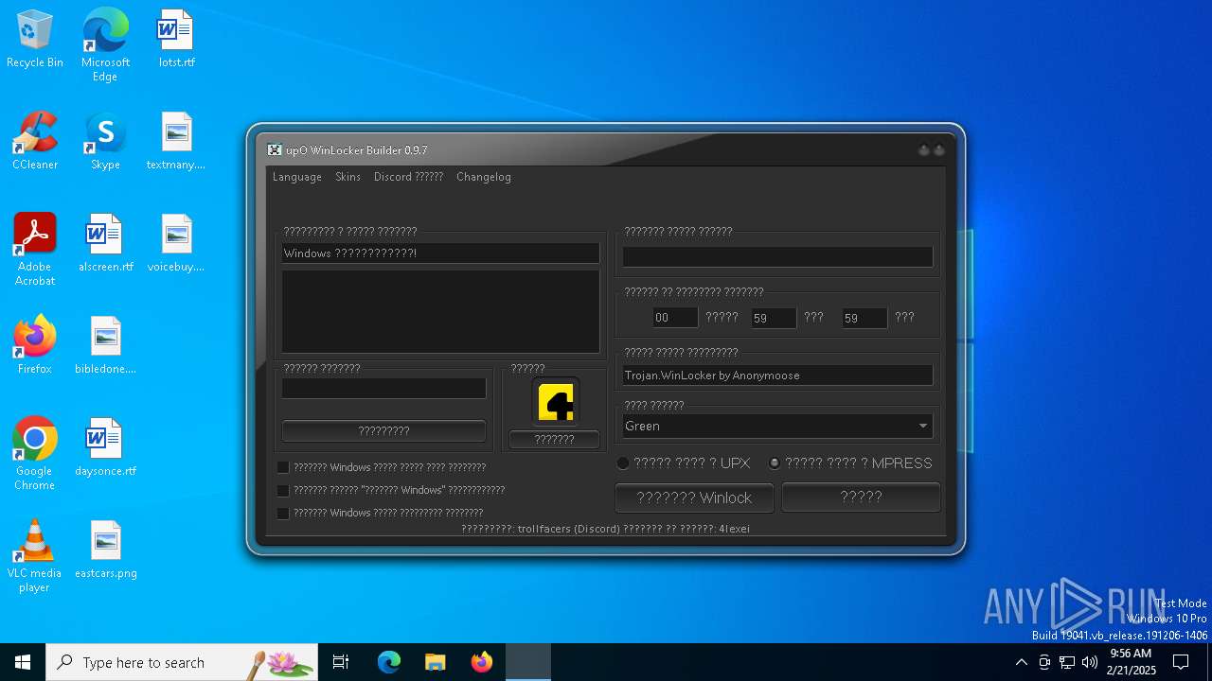Toggle the checkbox mentioning quoted "Windows" text
1212x681 pixels.
click(x=283, y=490)
